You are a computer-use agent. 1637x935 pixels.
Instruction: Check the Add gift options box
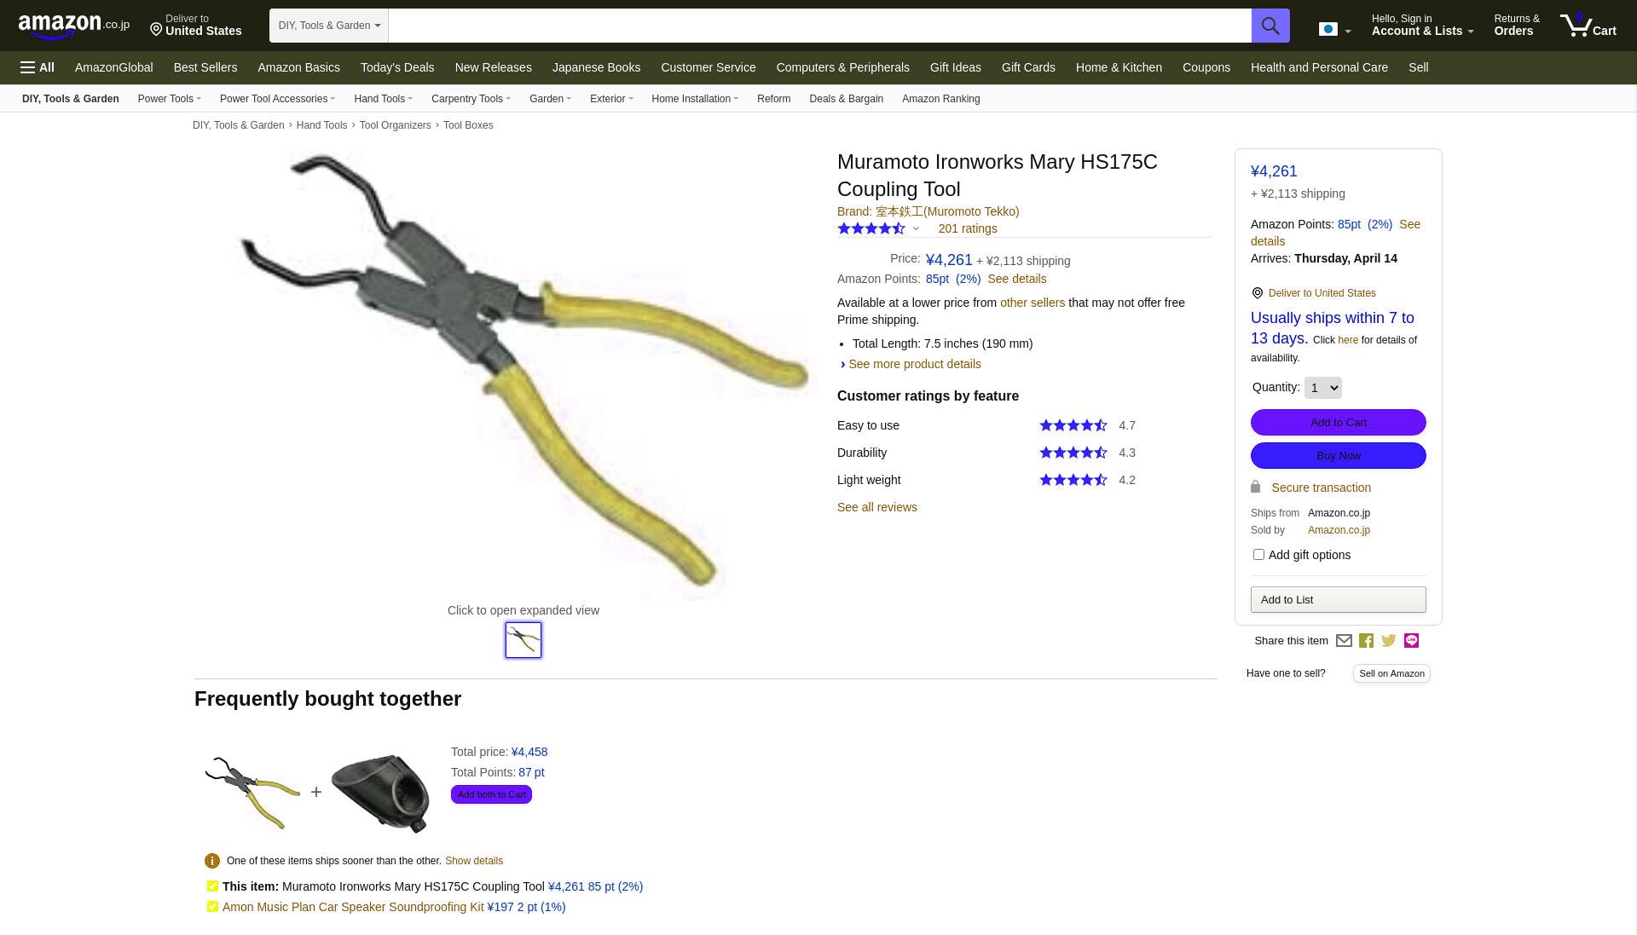point(1258,555)
